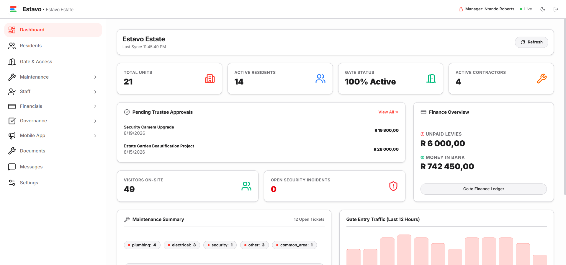Toggle dark mode moon icon
Screen dimensions: 566x265
(542, 9)
